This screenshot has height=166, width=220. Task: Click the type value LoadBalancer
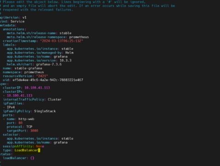26,150
